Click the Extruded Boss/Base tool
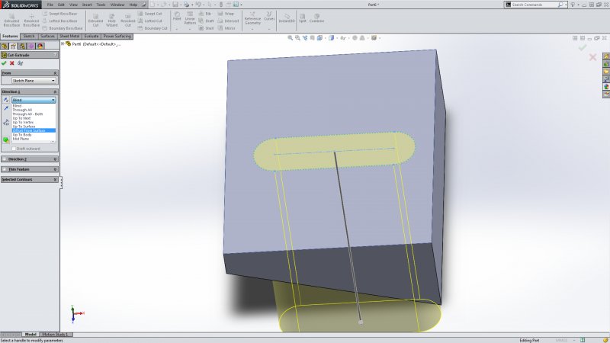 (11, 21)
